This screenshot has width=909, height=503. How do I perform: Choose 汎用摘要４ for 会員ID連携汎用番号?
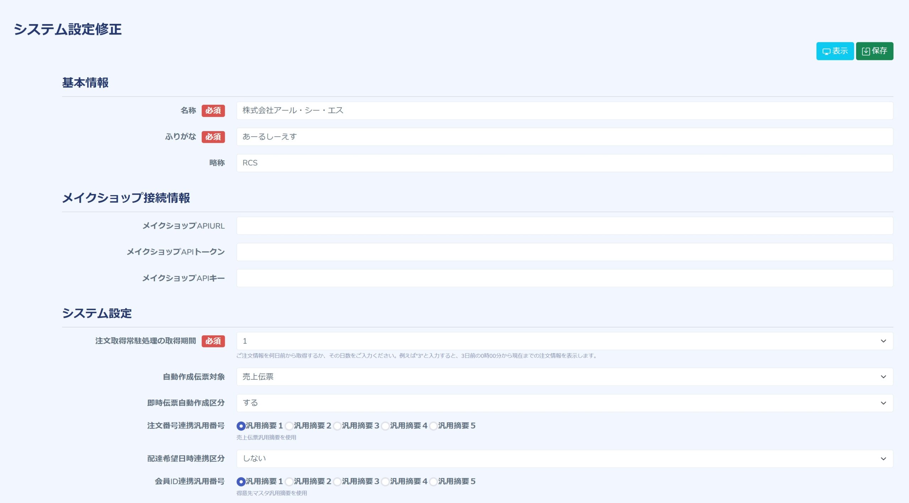point(386,482)
